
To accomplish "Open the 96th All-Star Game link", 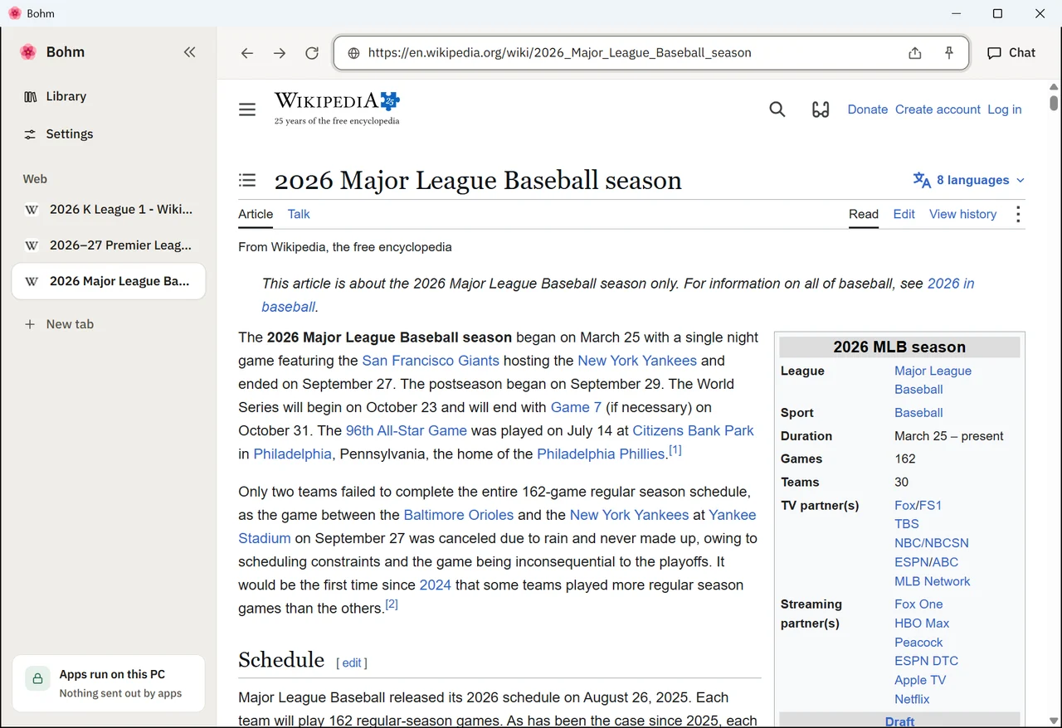I will click(x=407, y=430).
